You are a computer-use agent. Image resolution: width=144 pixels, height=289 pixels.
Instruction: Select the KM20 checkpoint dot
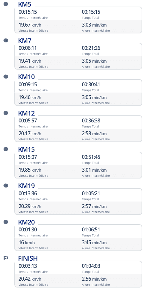click(x=6, y=222)
